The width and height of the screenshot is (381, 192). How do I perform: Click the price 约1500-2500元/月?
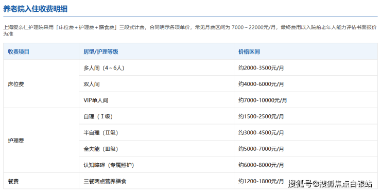(x=261, y=116)
